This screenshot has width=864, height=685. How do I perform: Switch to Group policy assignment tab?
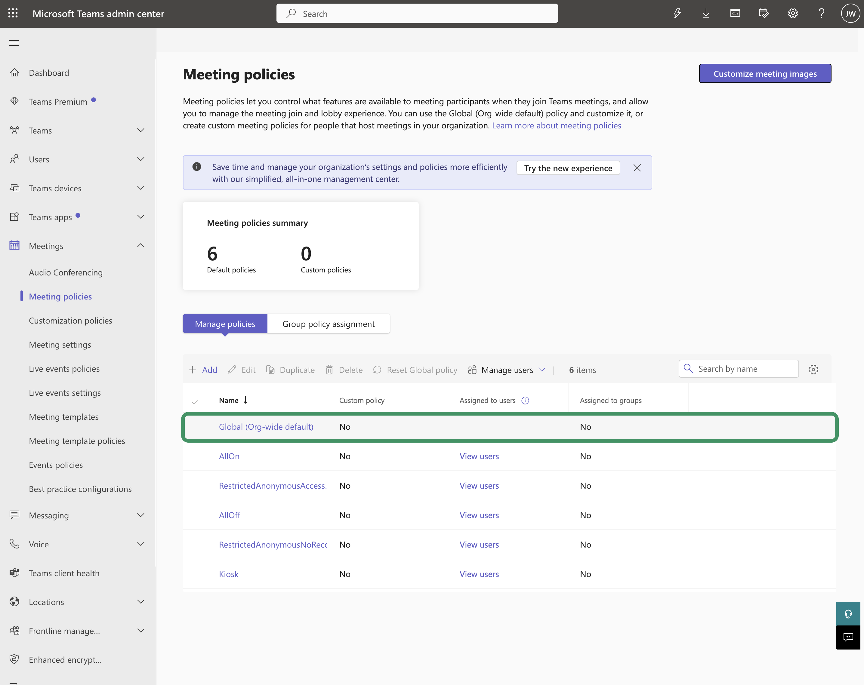(x=329, y=324)
